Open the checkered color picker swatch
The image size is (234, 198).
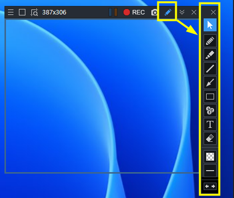tap(210, 157)
